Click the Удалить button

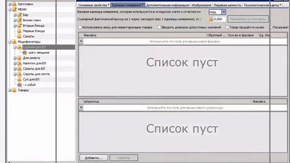[x=124, y=158]
